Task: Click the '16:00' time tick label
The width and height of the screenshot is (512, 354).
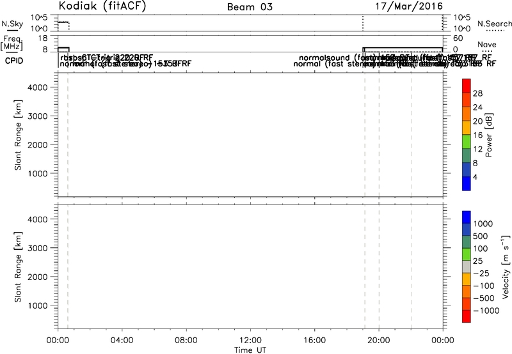Action: click(x=314, y=341)
